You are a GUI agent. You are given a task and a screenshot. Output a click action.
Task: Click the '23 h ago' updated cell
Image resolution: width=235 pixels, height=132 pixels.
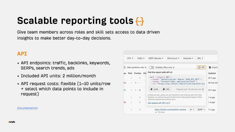coord(212,90)
